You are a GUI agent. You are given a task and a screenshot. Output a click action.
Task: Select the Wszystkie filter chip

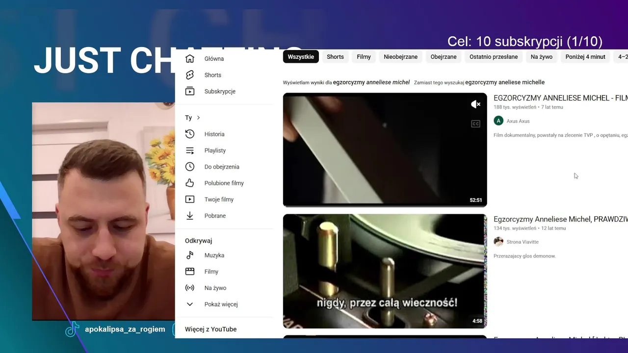[x=301, y=57]
